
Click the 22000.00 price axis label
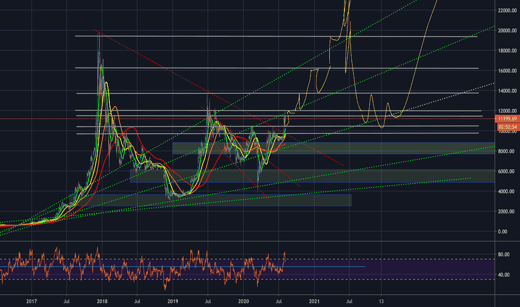507,11
